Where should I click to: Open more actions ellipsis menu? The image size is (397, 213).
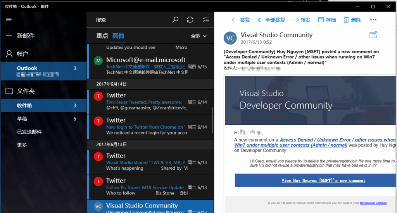click(x=373, y=20)
